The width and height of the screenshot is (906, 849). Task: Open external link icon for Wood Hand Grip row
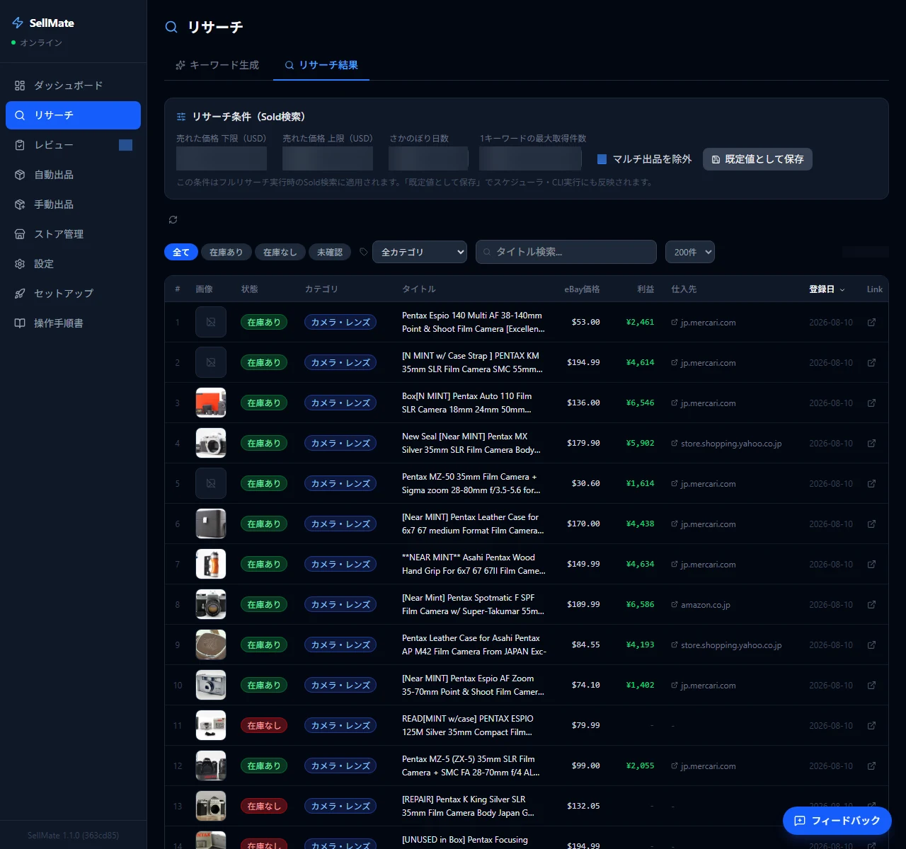(871, 565)
